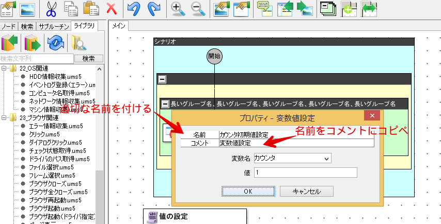Click the 検索文字列 search field
Viewport: 441px width, 224px height.
tap(37, 59)
